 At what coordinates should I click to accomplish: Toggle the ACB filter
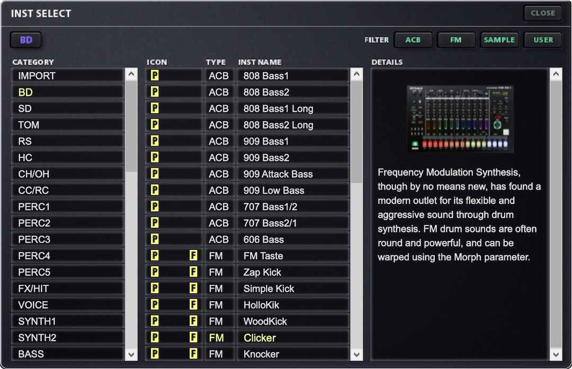413,40
